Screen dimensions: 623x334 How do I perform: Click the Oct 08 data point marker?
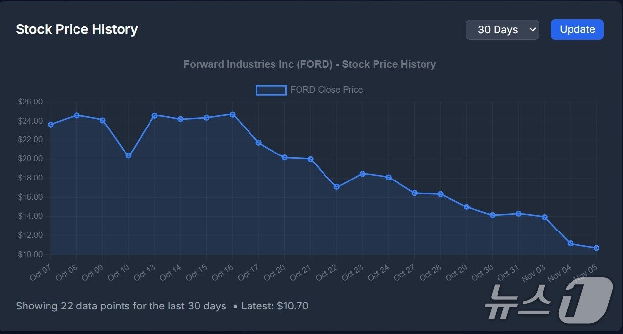pyautogui.click(x=77, y=115)
